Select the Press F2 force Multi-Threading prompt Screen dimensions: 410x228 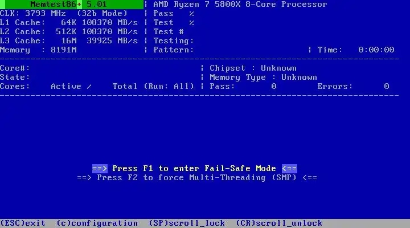coord(197,177)
